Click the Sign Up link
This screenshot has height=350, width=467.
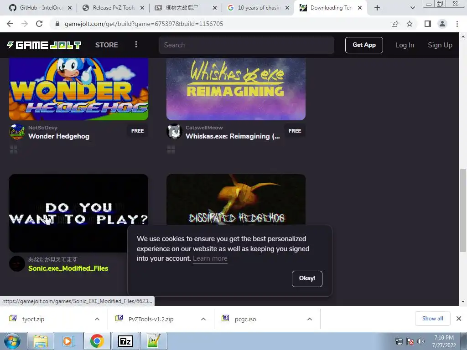[x=440, y=45]
